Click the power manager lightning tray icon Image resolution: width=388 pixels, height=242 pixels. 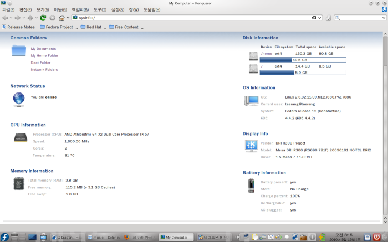coord(321,238)
